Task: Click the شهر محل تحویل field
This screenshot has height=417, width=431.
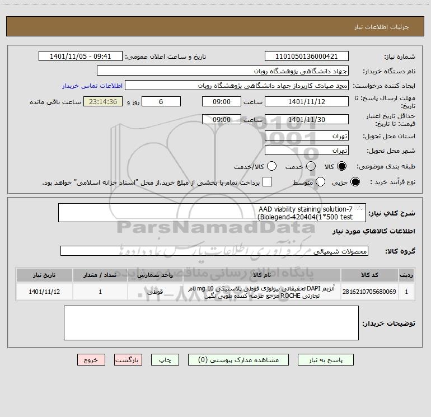Action: coord(307,151)
